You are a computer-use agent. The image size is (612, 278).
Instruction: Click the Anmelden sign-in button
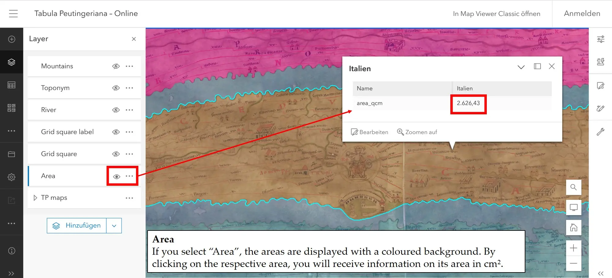pyautogui.click(x=582, y=13)
